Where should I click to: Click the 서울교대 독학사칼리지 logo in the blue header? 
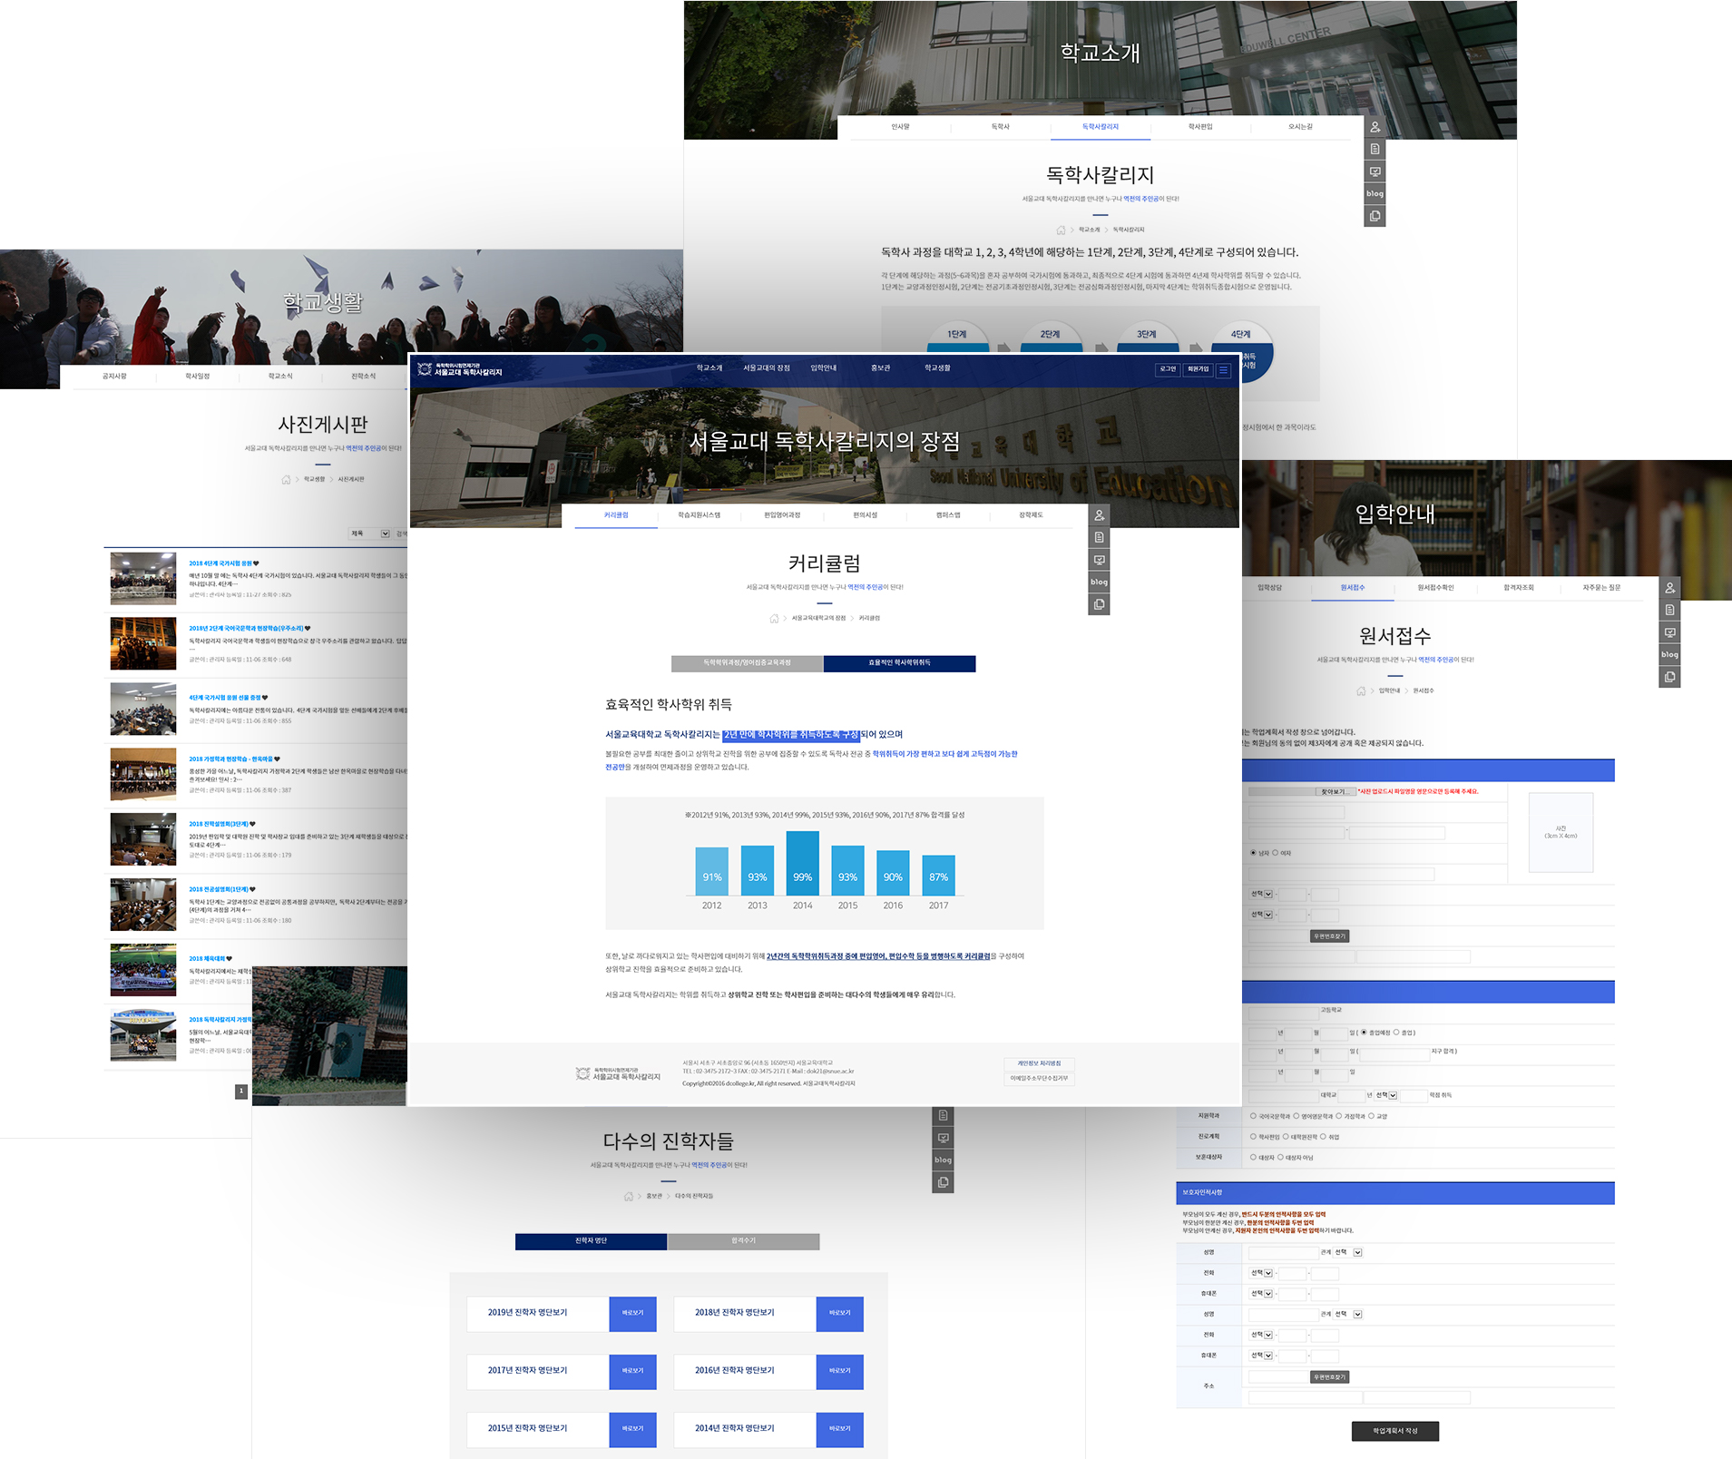click(x=459, y=369)
